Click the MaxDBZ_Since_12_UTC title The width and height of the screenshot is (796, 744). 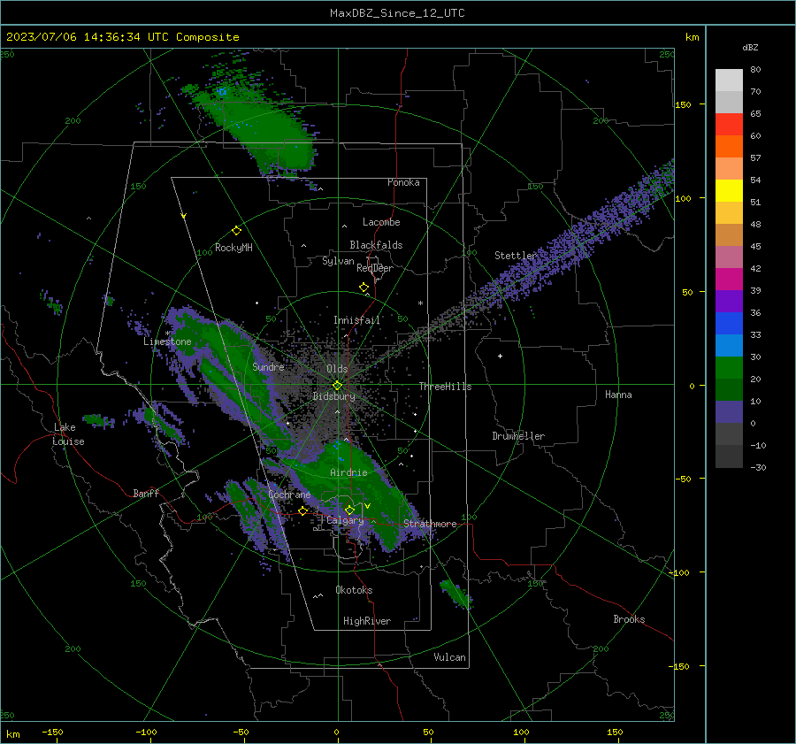tap(397, 13)
